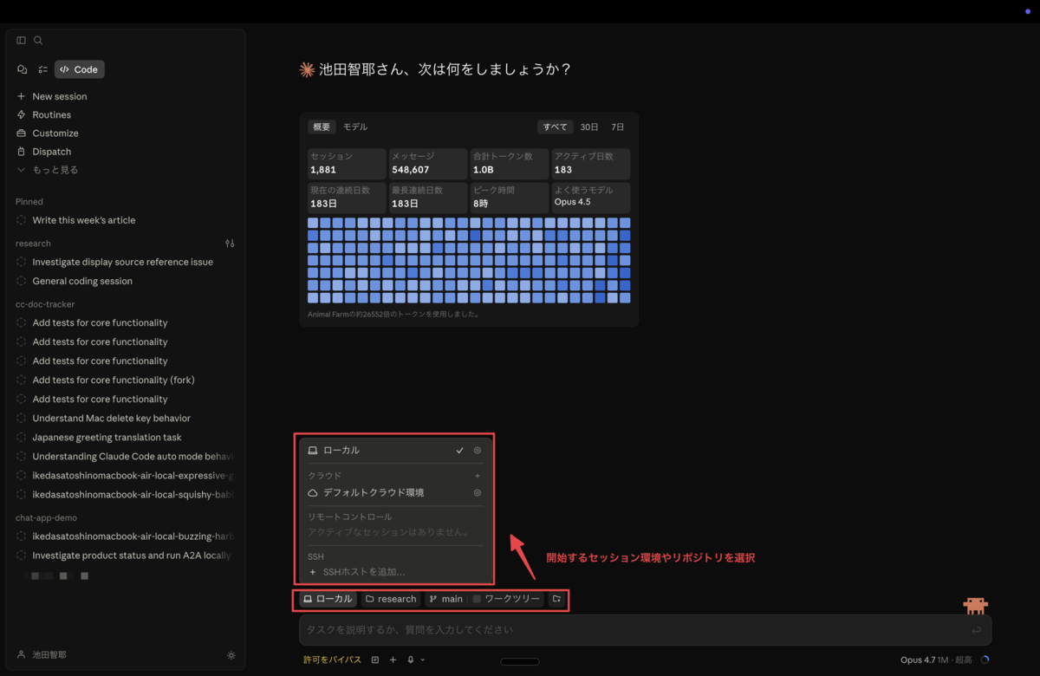Viewport: 1040px width, 676px height.
Task: Click the theme sun icon in the sidebar footer
Action: pos(231,655)
